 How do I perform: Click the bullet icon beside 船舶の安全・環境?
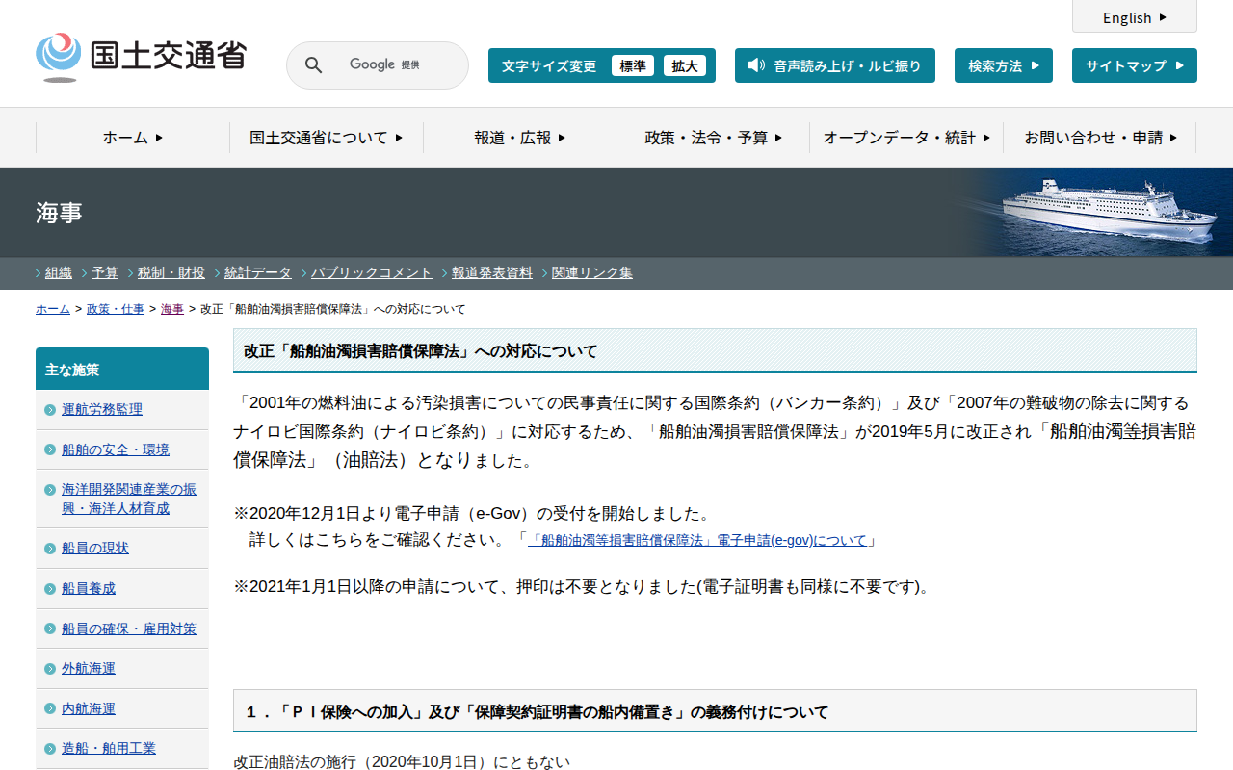(x=50, y=449)
